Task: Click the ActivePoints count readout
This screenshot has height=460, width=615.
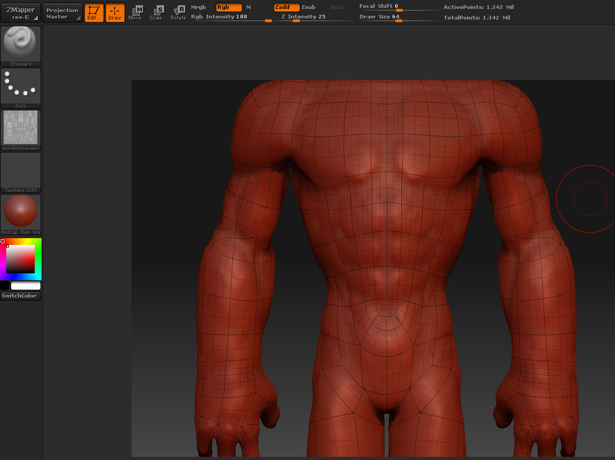Action: tap(479, 7)
